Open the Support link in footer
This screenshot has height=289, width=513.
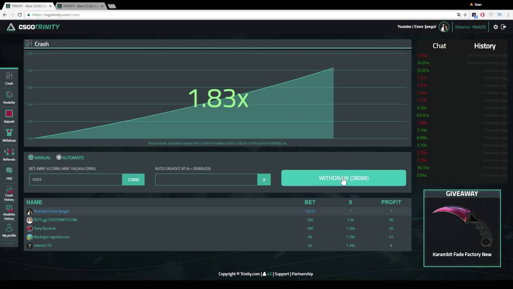tap(282, 274)
